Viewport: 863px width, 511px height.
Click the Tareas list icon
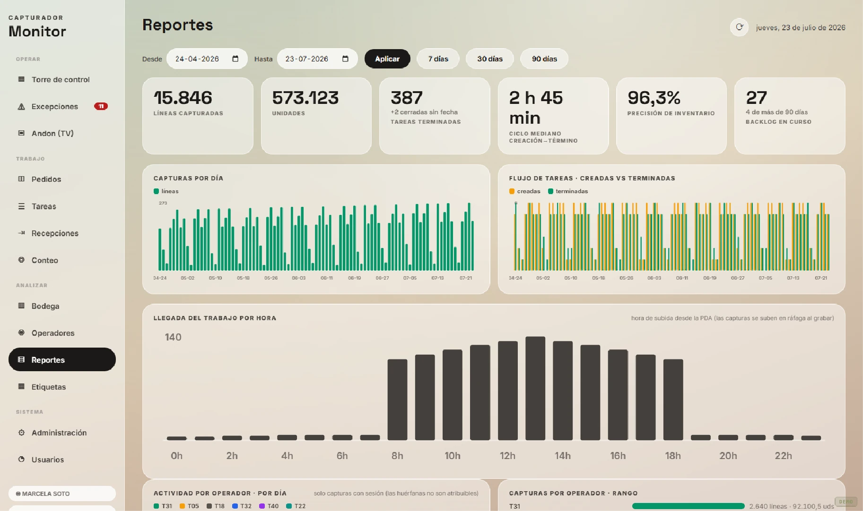(21, 206)
